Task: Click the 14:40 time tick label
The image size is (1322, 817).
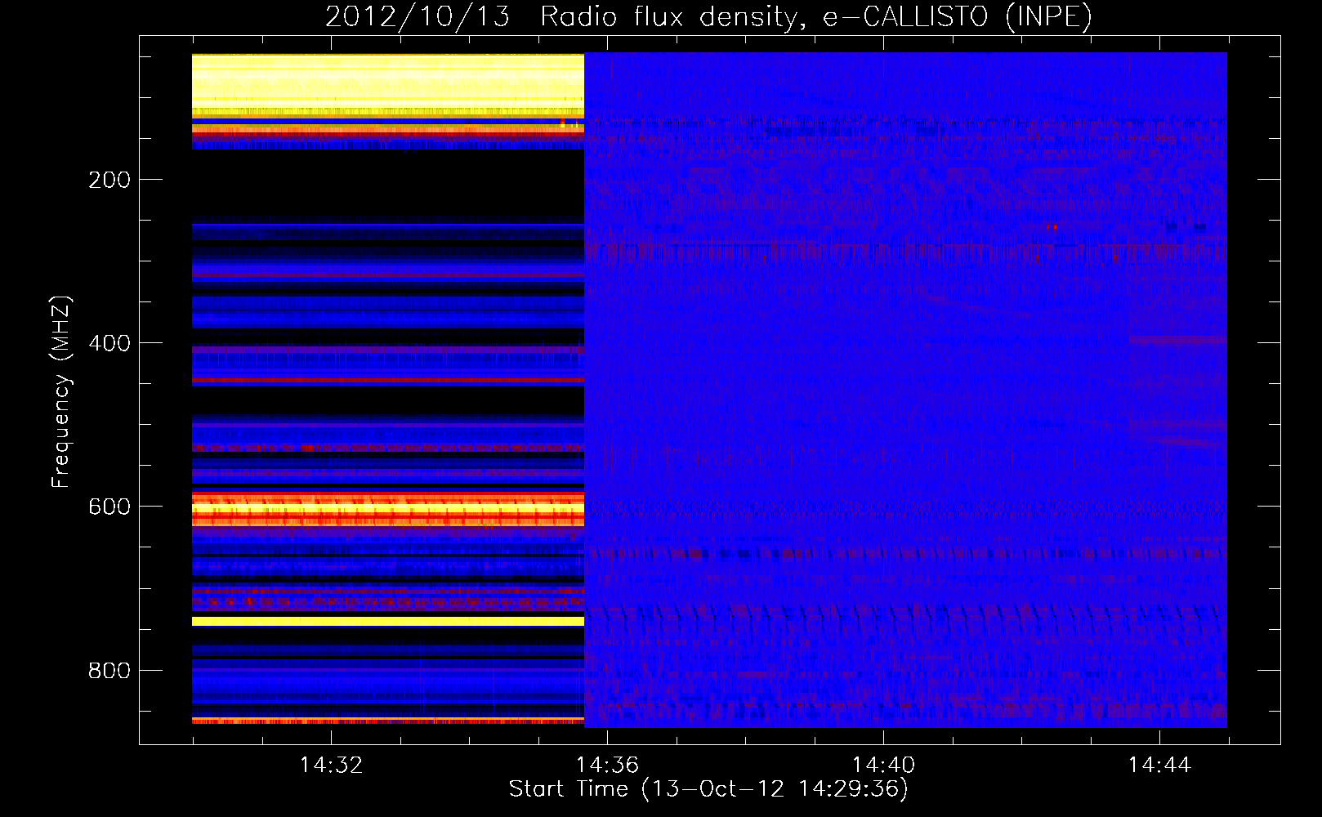Action: click(x=883, y=765)
